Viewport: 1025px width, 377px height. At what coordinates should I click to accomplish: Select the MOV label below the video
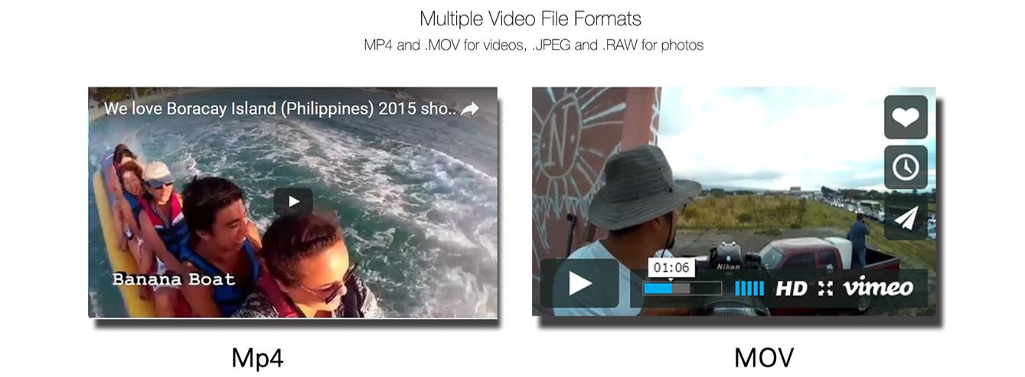[x=764, y=357]
